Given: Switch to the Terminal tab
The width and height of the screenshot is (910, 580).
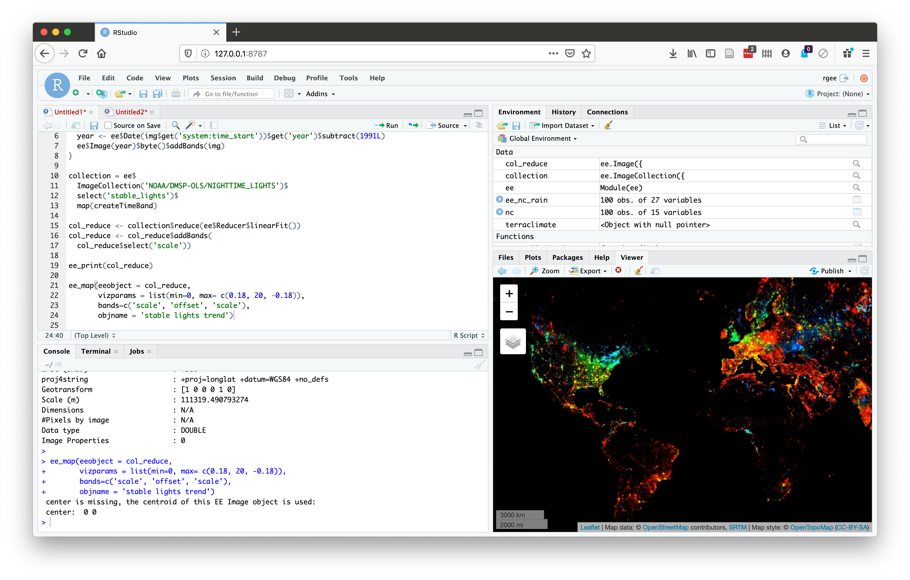Looking at the screenshot, I should 95,351.
